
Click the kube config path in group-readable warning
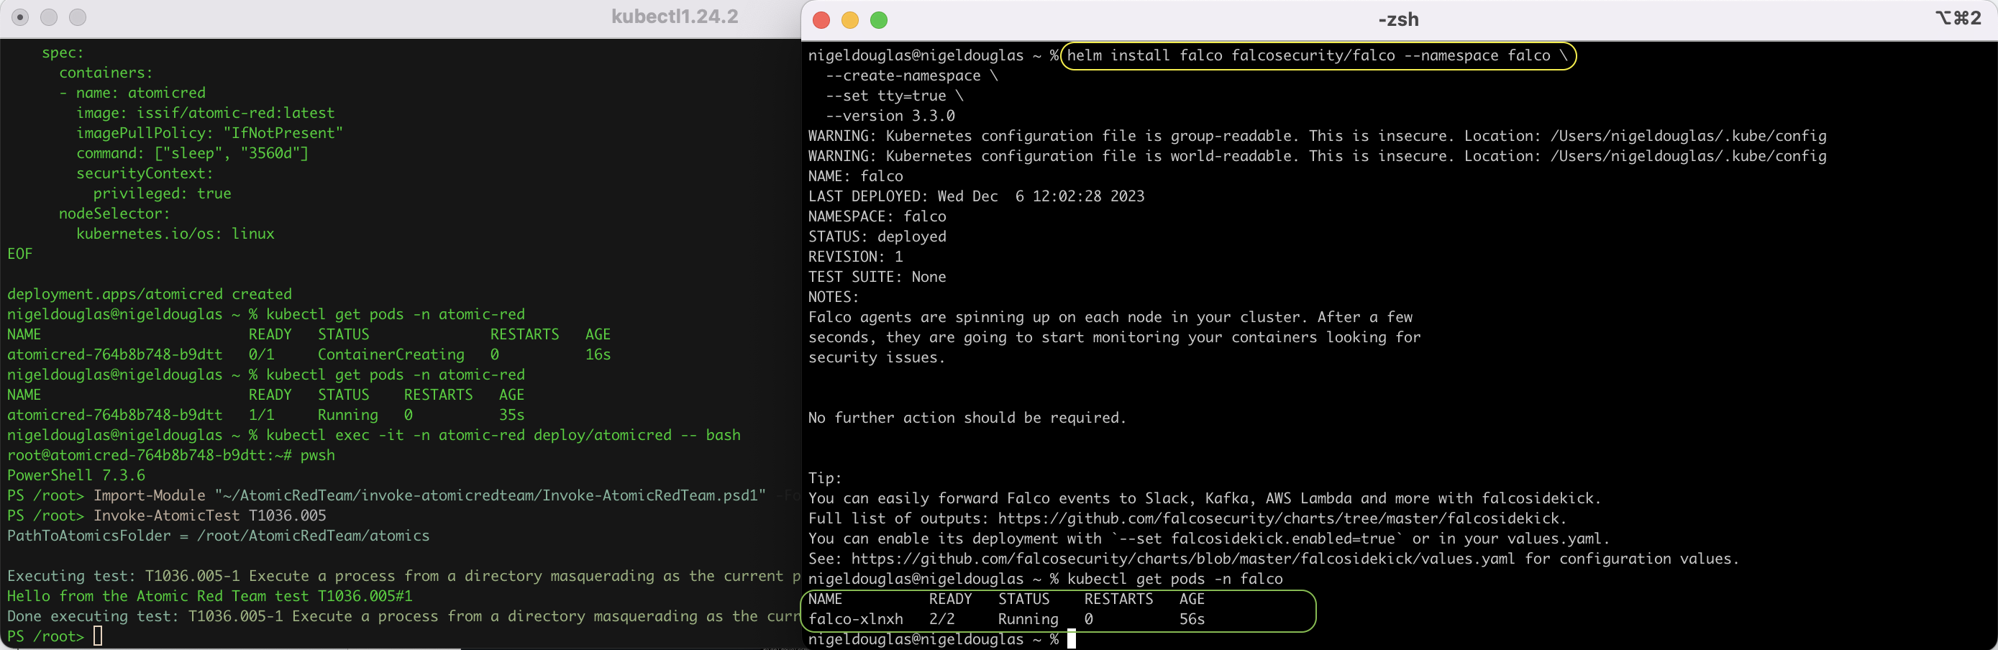1688,137
